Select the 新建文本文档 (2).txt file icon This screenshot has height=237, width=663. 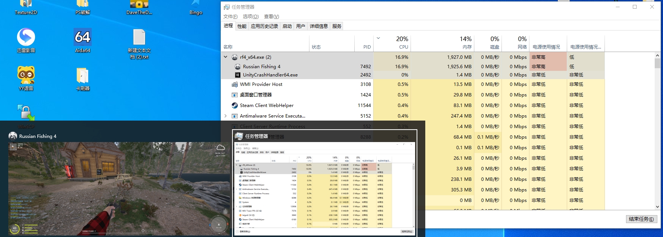point(139,44)
